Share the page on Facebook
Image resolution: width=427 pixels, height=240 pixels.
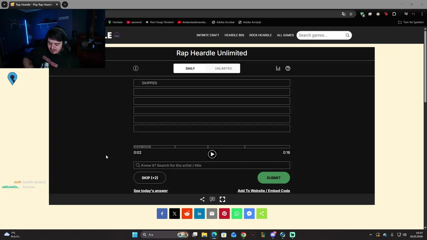[162, 214]
